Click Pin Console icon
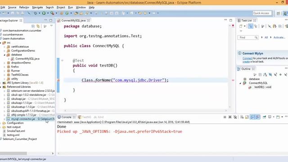 click(x=264, y=117)
